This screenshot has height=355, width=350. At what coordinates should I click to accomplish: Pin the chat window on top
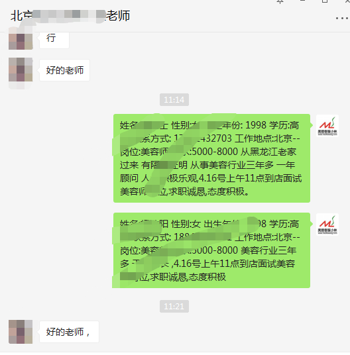(280, 1)
